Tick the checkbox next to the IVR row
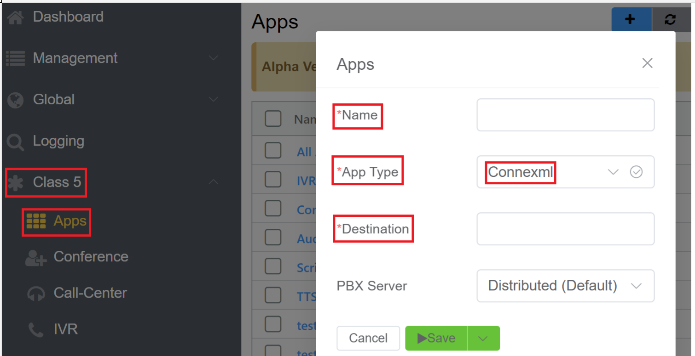Image resolution: width=695 pixels, height=356 pixels. pos(273,180)
